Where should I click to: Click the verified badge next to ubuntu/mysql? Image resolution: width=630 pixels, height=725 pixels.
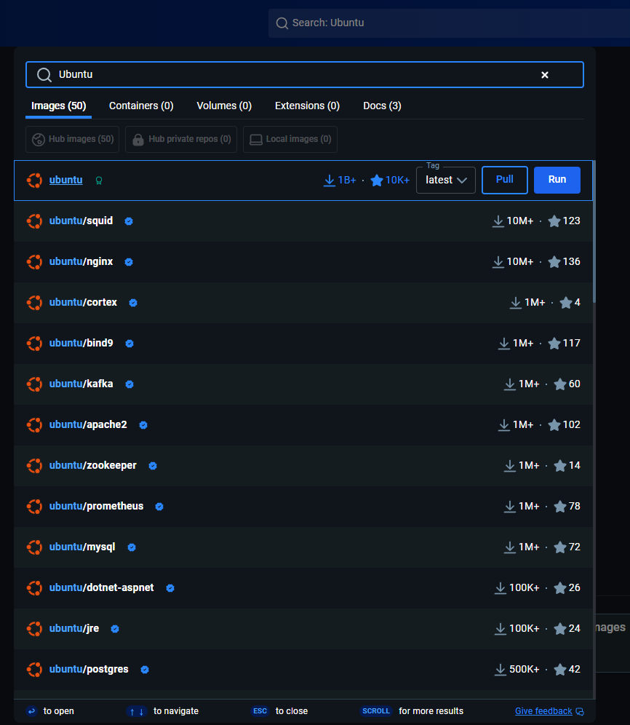[x=132, y=547]
